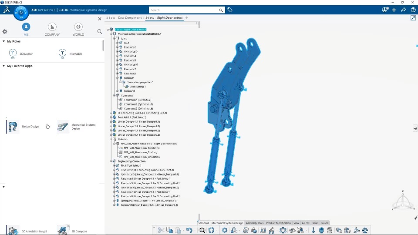Select the 3DSwymer role
The height and width of the screenshot is (235, 418).
(21, 54)
